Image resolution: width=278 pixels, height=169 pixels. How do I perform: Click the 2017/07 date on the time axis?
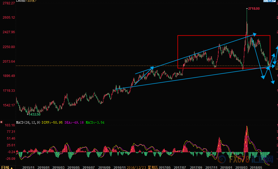[x=180, y=167]
